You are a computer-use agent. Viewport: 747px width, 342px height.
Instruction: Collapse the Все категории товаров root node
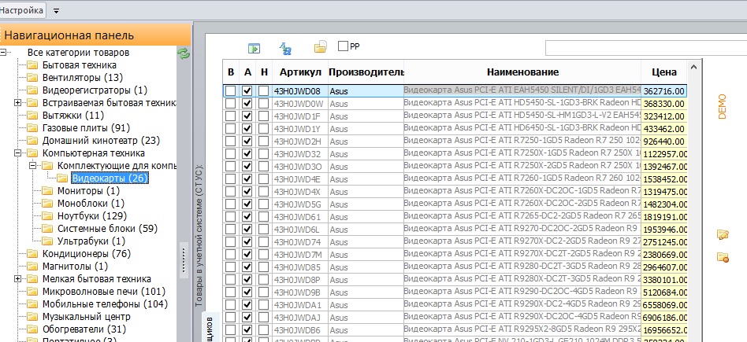[3, 53]
